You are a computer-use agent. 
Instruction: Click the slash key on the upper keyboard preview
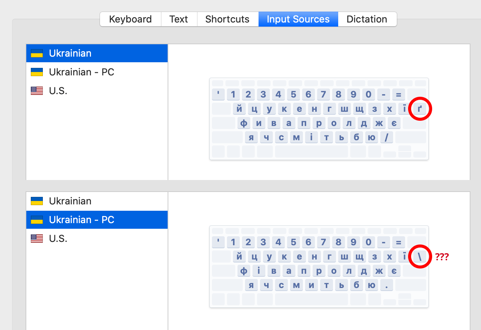point(386,137)
